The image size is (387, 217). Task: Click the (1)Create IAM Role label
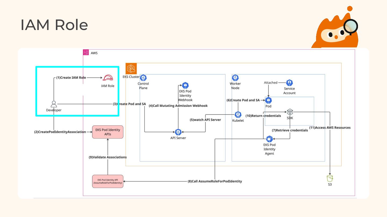coord(71,78)
